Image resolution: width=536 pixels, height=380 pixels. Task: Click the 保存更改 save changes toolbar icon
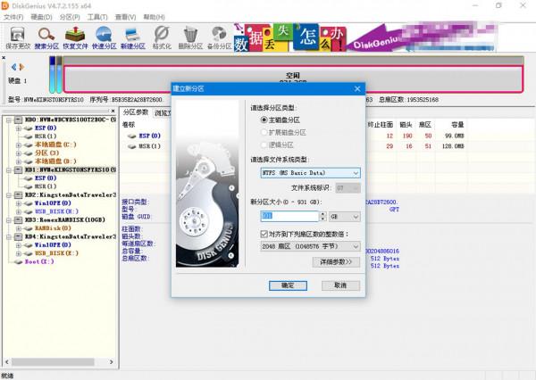[x=18, y=37]
